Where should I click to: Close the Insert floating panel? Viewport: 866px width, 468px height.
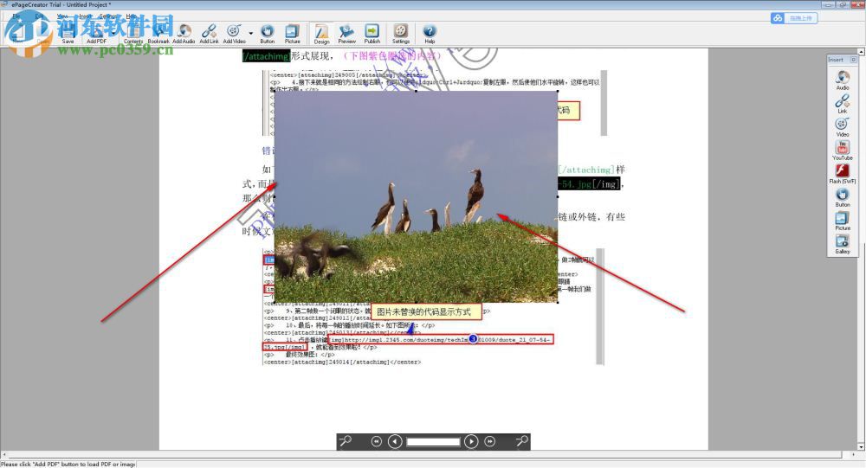[853, 60]
